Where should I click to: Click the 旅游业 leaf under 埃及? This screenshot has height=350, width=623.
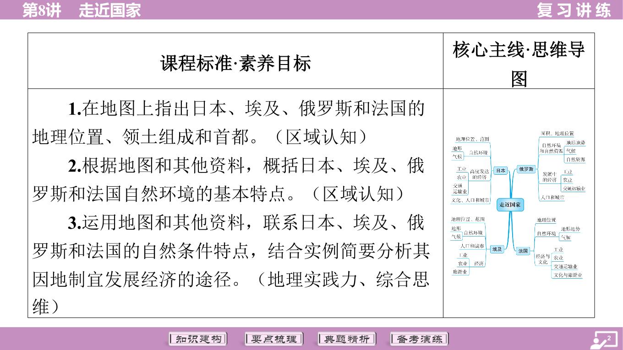point(459,272)
